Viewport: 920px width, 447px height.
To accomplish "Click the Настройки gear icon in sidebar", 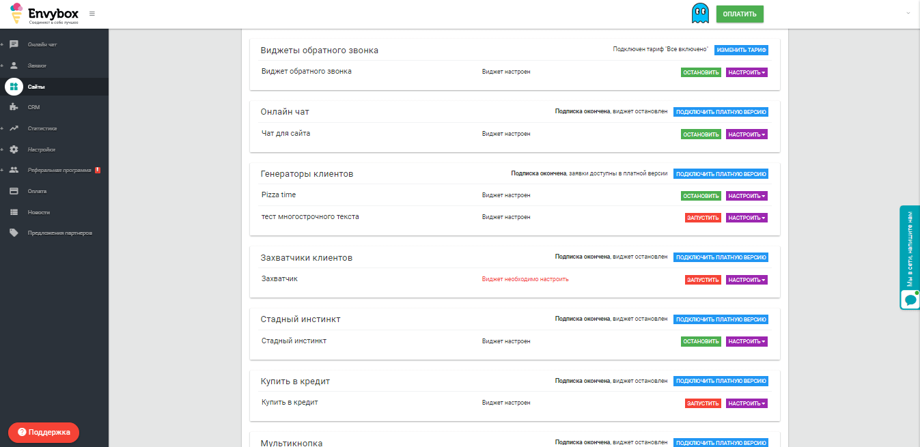I will (x=14, y=149).
